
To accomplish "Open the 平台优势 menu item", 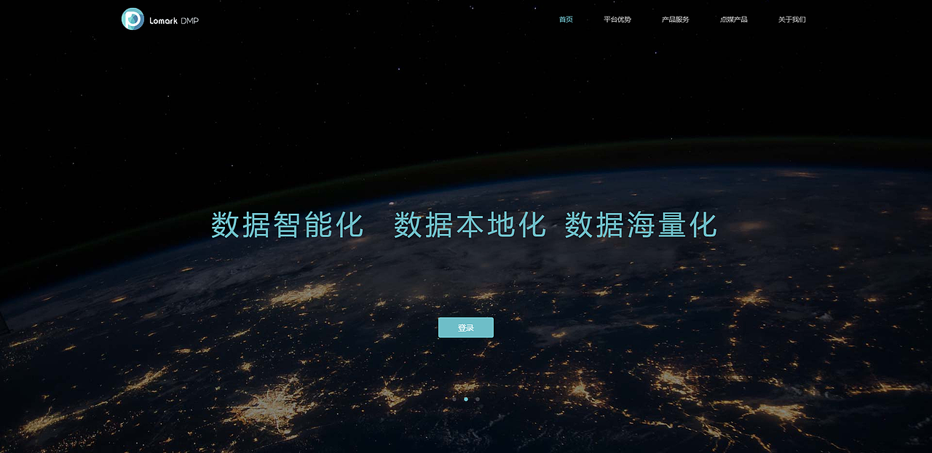I will (x=617, y=20).
